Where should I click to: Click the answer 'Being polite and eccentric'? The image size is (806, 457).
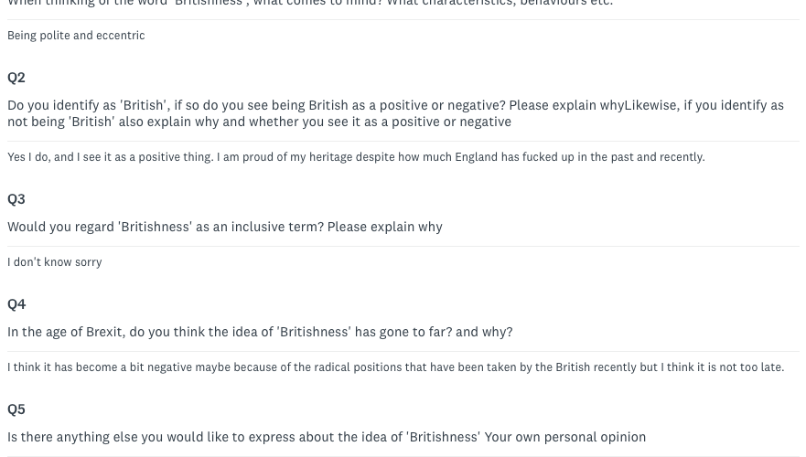(x=76, y=36)
